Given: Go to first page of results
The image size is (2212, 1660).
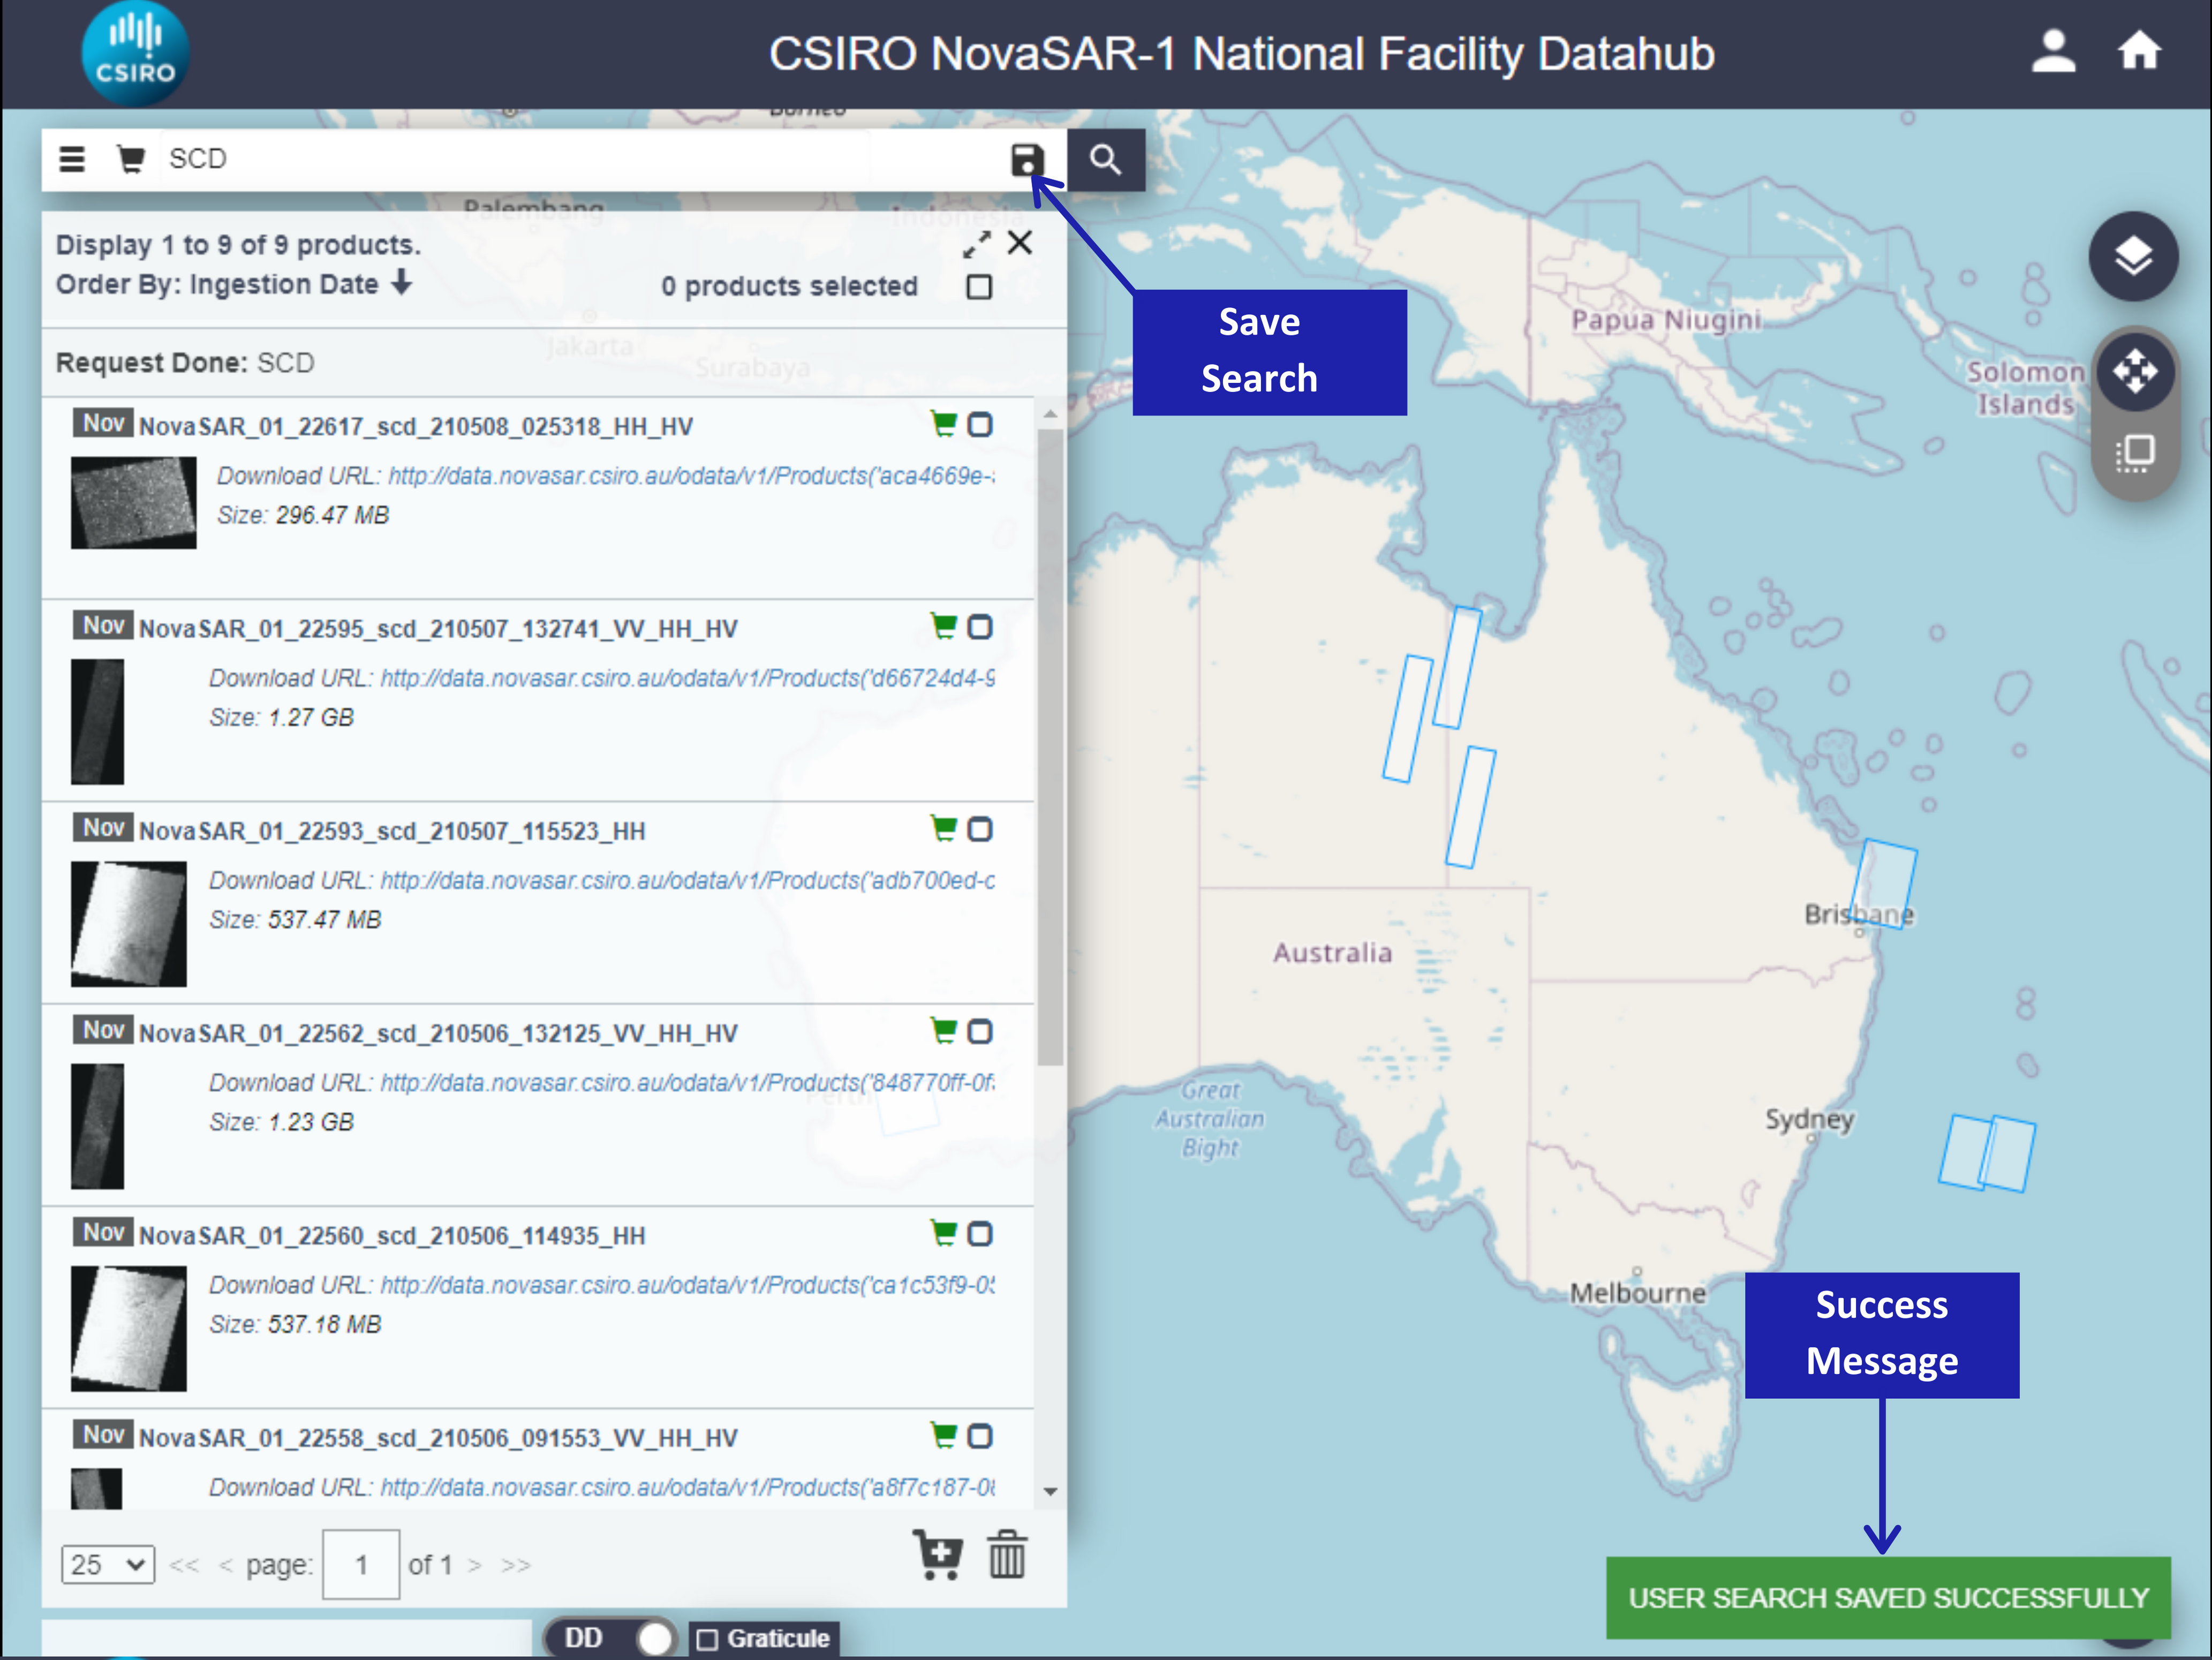Looking at the screenshot, I should tap(184, 1565).
